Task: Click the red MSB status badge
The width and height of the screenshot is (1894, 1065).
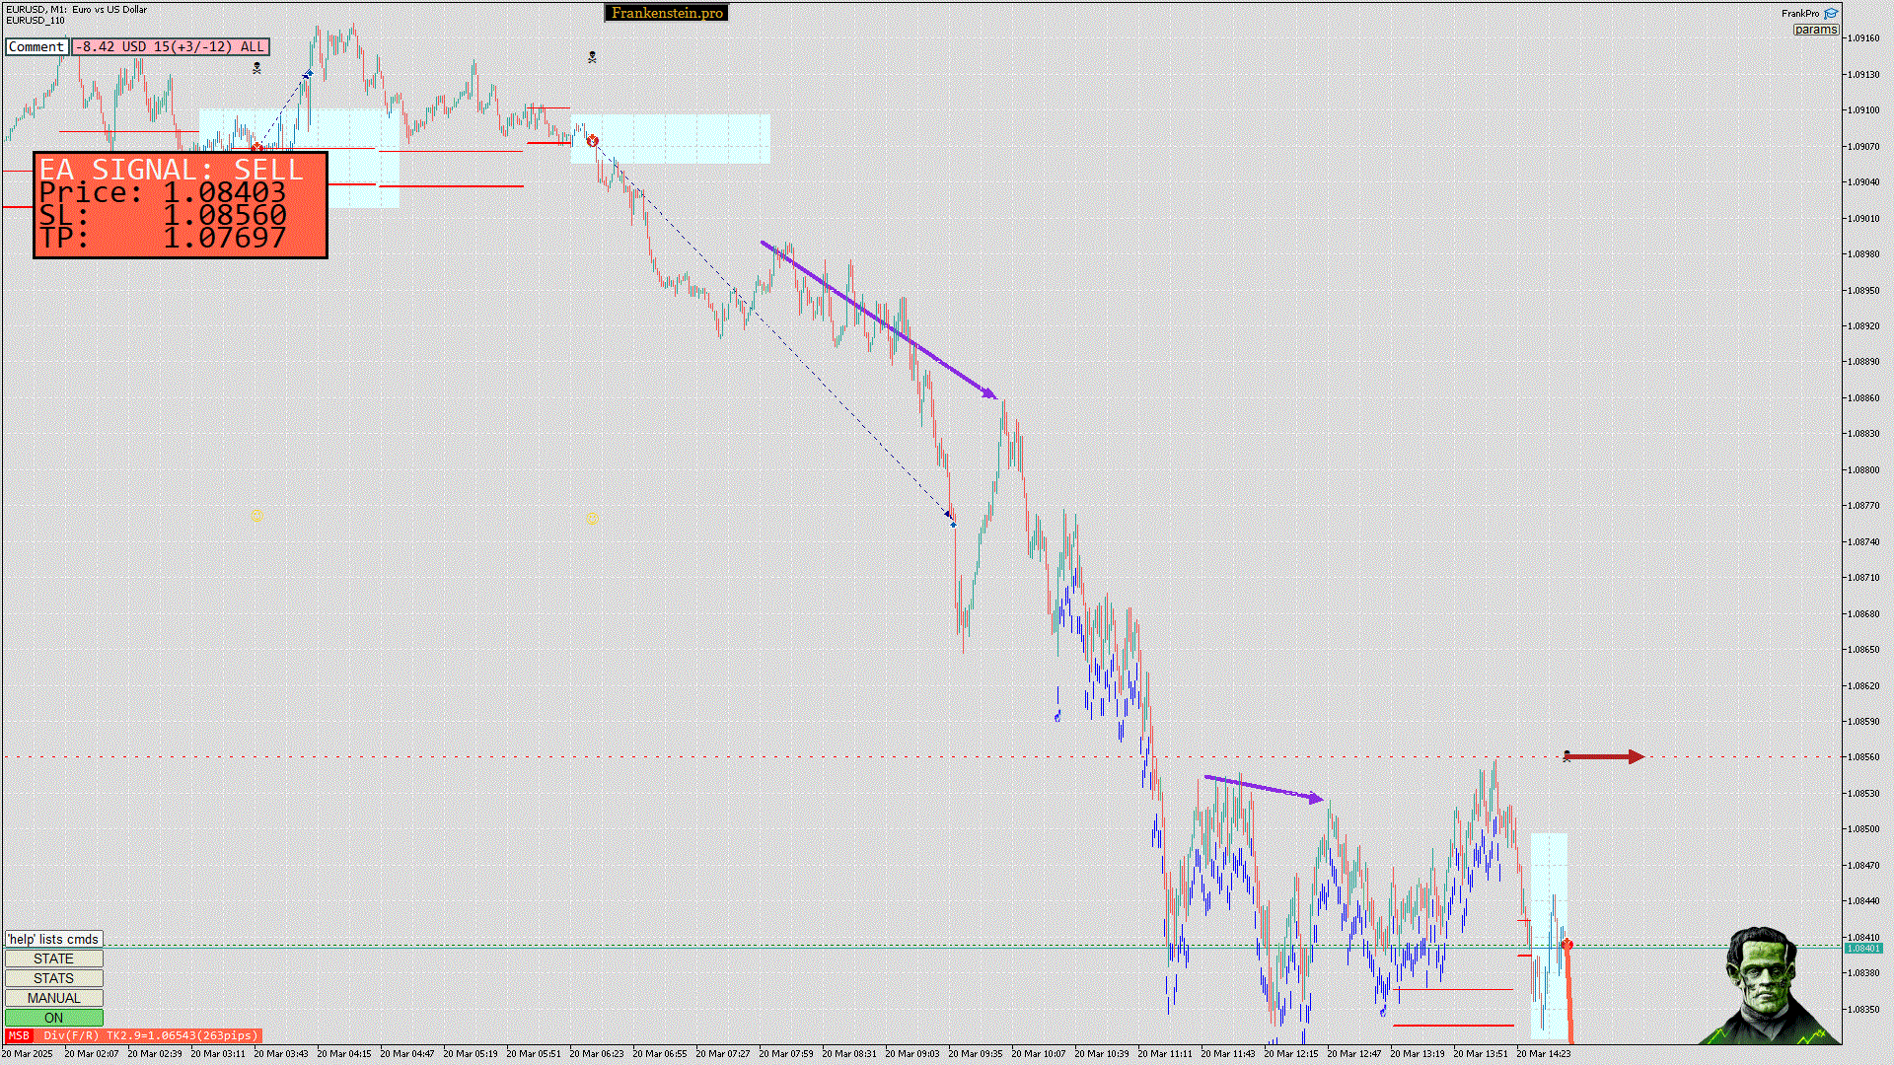Action: pyautogui.click(x=19, y=1035)
